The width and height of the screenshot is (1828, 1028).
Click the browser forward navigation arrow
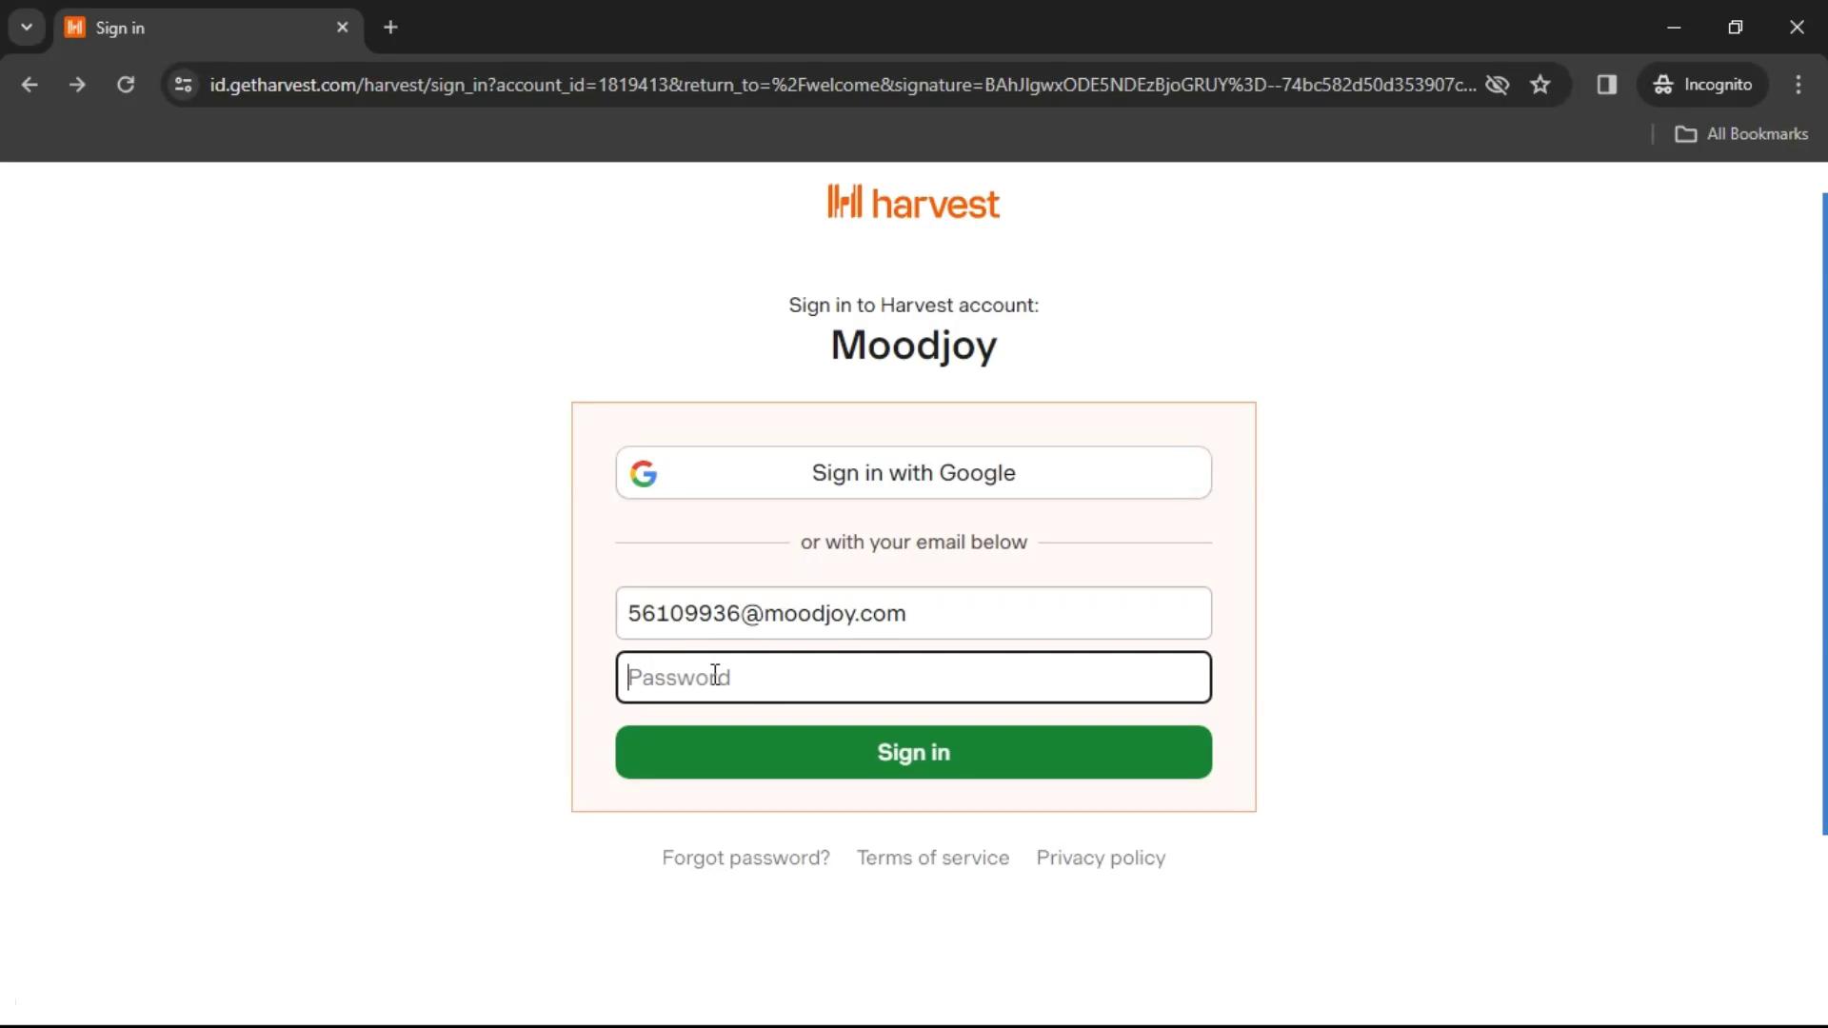(78, 84)
